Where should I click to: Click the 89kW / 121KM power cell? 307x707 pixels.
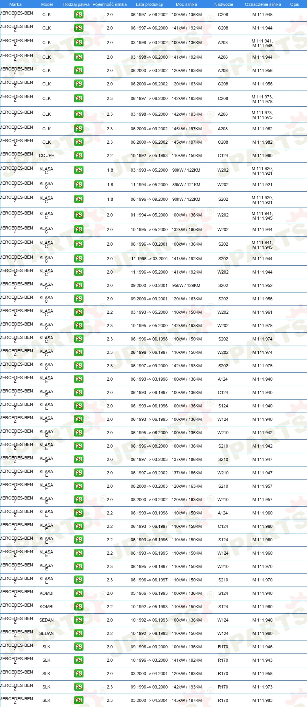click(186, 185)
